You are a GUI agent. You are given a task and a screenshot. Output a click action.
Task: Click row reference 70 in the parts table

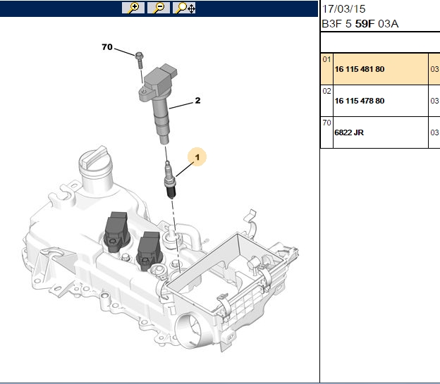tap(326, 123)
